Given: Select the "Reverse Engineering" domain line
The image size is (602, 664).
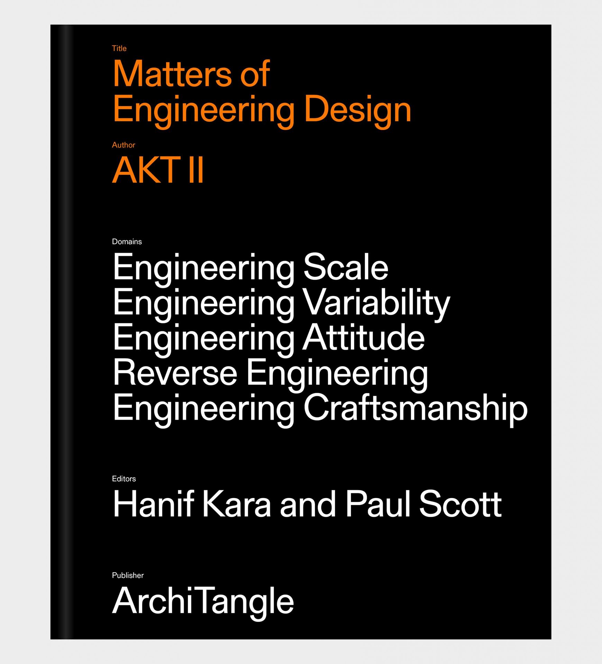Looking at the screenshot, I should pyautogui.click(x=270, y=373).
